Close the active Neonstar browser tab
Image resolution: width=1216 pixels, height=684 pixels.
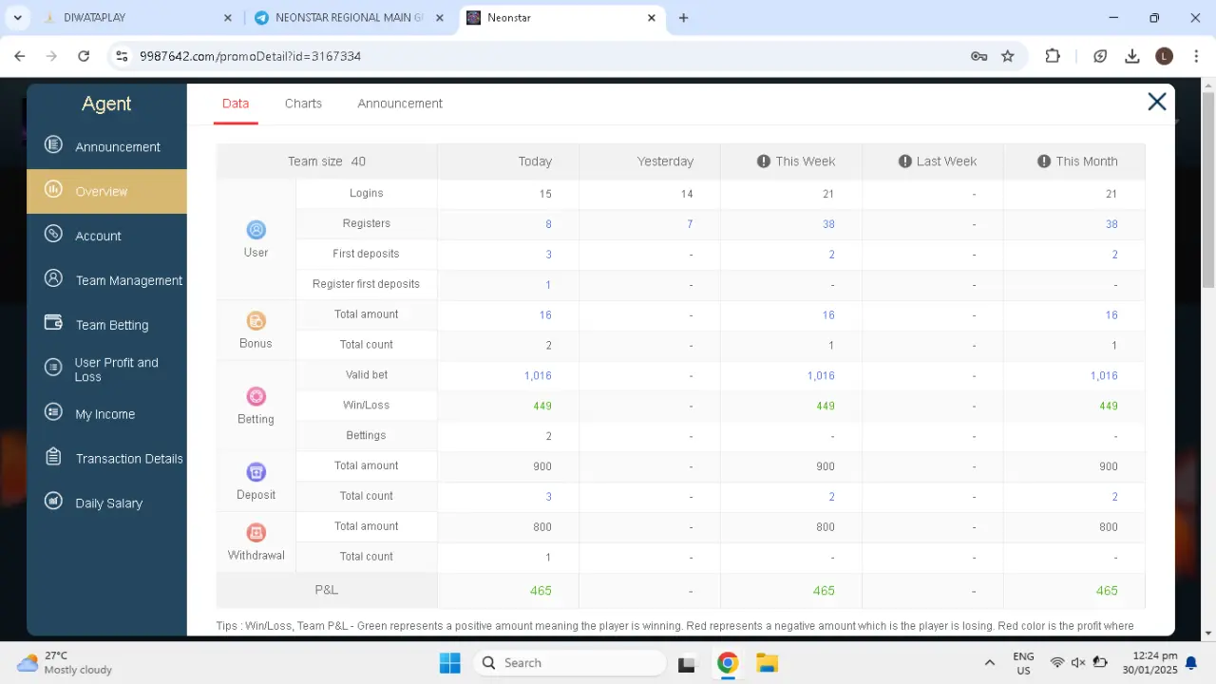point(652,18)
